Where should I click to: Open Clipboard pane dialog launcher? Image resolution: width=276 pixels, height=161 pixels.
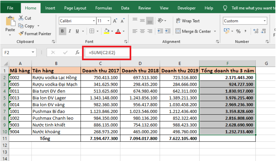coord(53,42)
